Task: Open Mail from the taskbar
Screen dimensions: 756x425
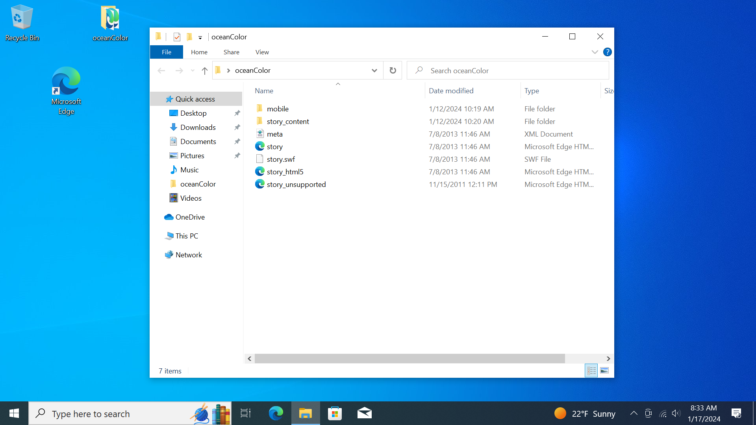Action: 365,413
